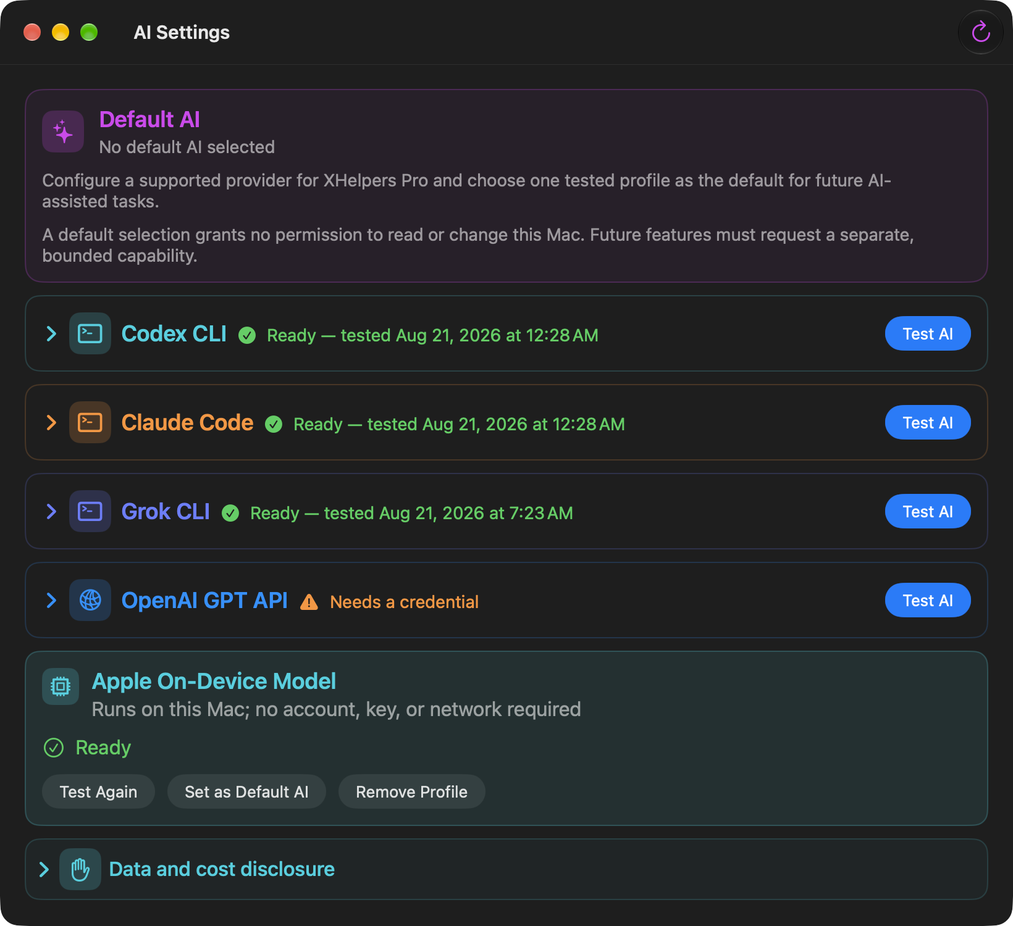Click the Default AI sparkles icon
Screen dimensions: 1013x926
[x=63, y=131]
